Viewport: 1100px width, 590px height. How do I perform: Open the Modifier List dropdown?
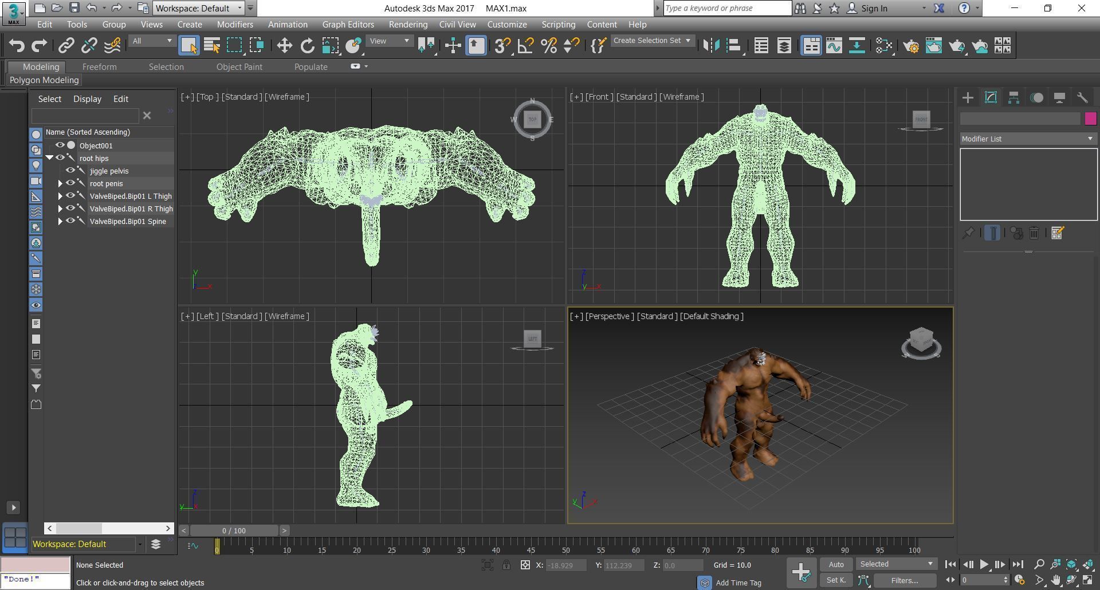1028,139
